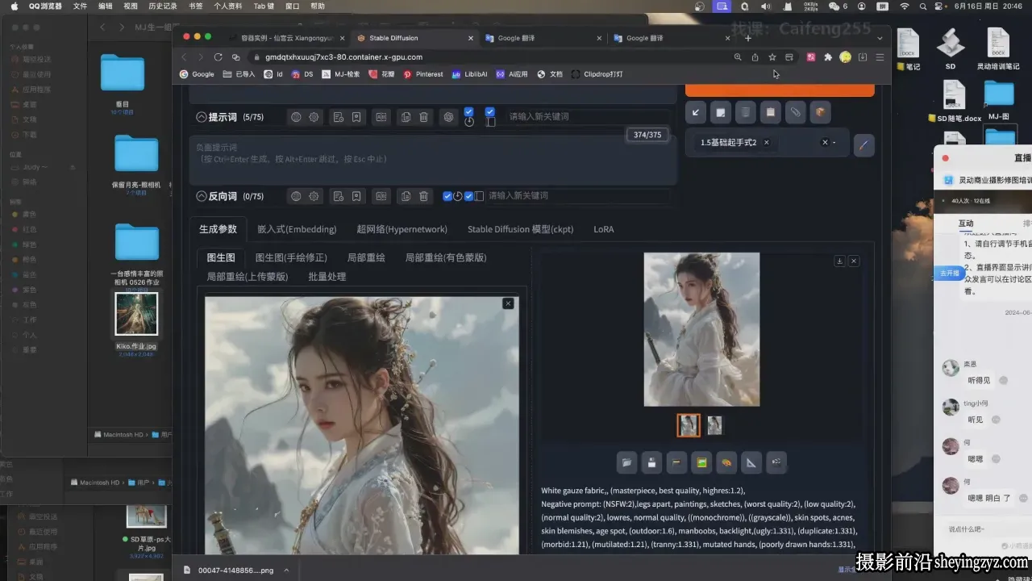Toggle first blue checkbox in 提示词 row
This screenshot has width=1032, height=581.
[468, 112]
